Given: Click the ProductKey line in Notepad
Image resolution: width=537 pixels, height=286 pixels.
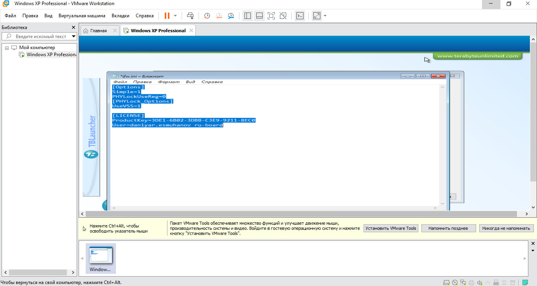Looking at the screenshot, I should click(184, 120).
